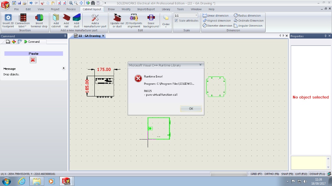This screenshot has width=332, height=186.
Task: Click the Redo arrow icon
Action: pos(36,3)
